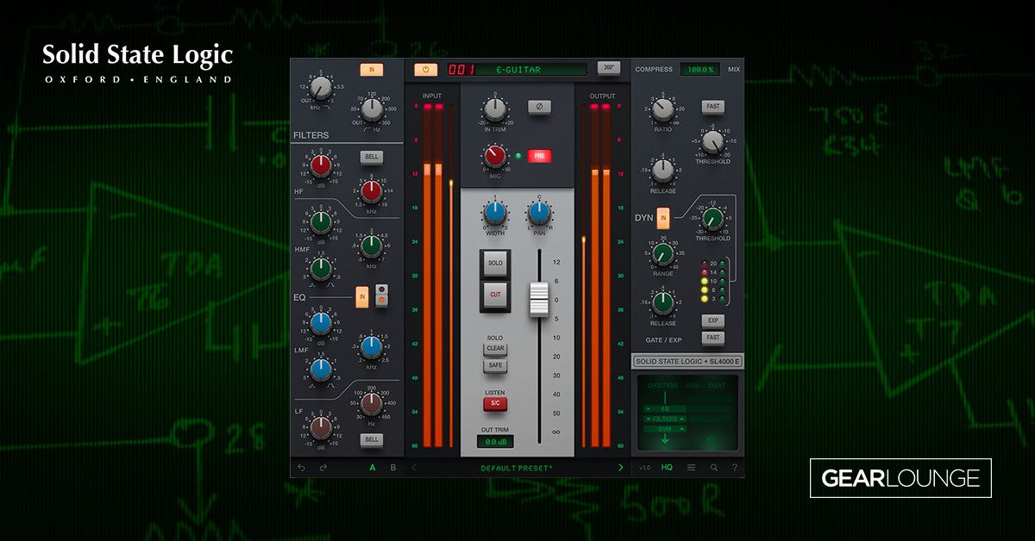Enable the red PRE switch

point(540,157)
